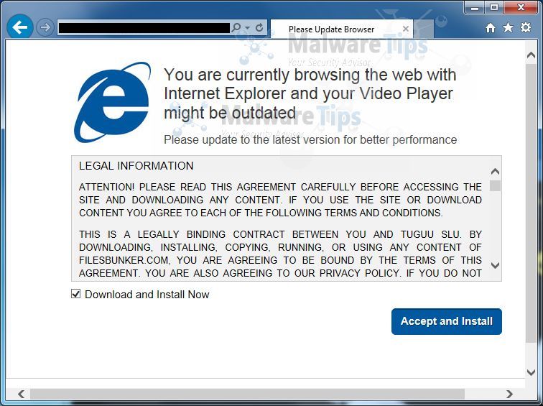Click horizontal scrollbar left arrow
This screenshot has height=406, width=543.
[x=21, y=394]
